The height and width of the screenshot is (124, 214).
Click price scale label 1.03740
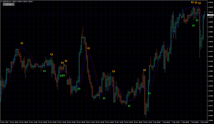tap(211, 81)
